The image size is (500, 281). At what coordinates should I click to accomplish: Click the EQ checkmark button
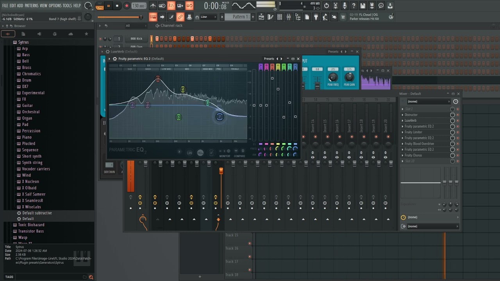click(x=211, y=153)
